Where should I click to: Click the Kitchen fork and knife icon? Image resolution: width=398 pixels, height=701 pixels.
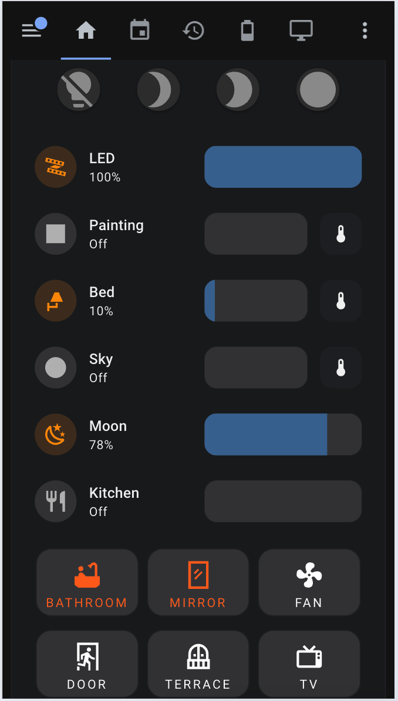click(x=56, y=501)
